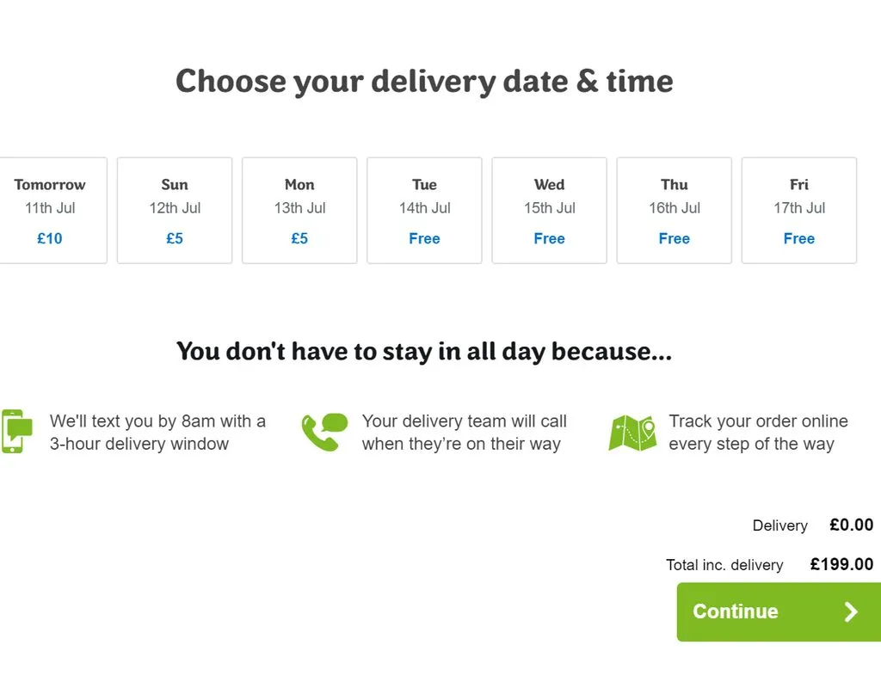Click the £0.00 delivery cost
Screen dimensions: 881x688
[851, 525]
